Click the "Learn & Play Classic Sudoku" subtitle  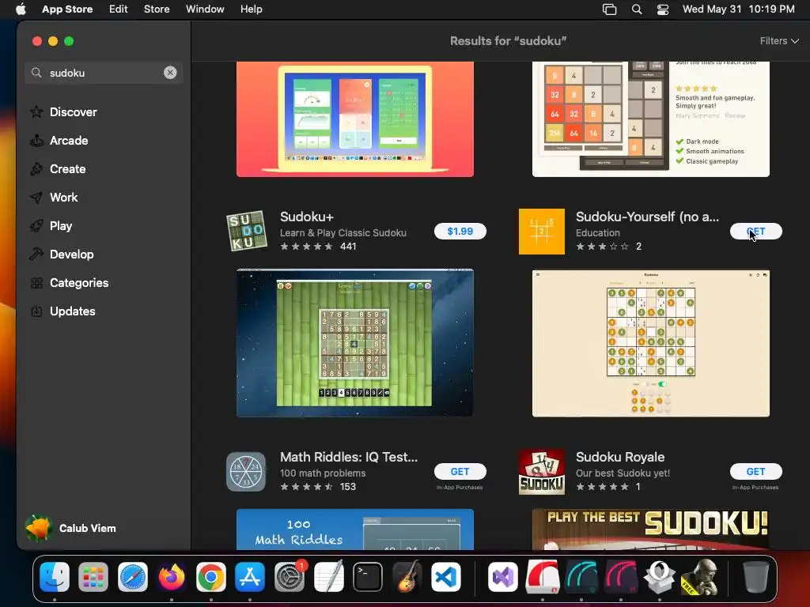[343, 233]
